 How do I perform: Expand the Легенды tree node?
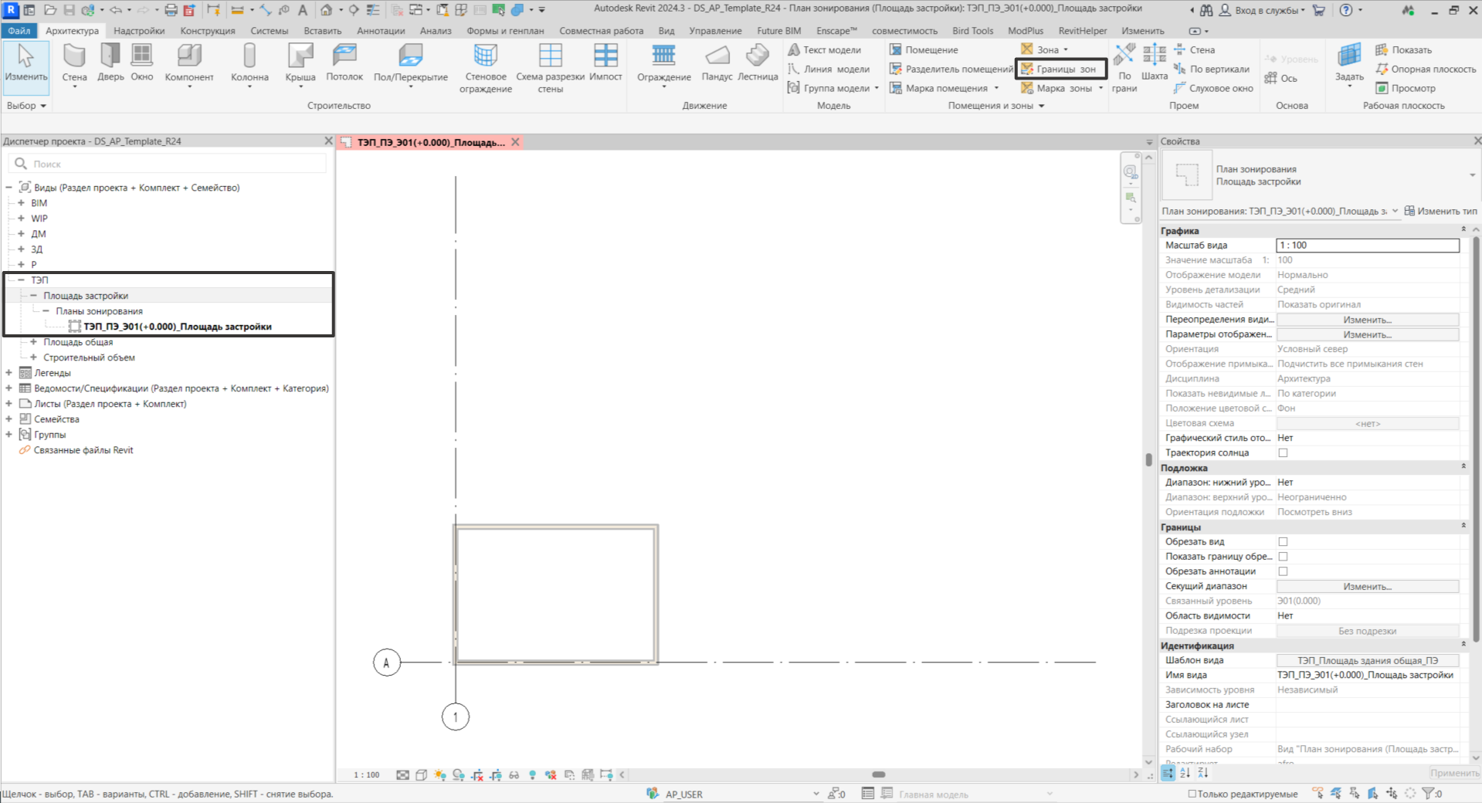point(9,373)
